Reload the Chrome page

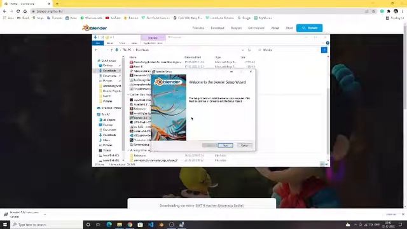(x=18, y=11)
